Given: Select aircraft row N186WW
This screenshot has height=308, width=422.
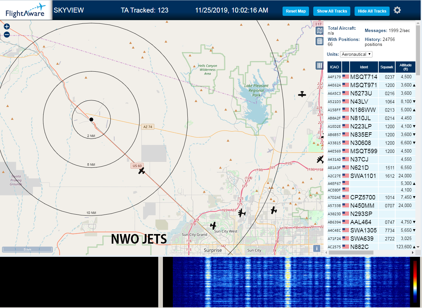Looking at the screenshot, I should (x=371, y=110).
